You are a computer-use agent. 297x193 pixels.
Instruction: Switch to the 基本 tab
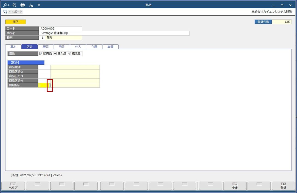point(13,47)
